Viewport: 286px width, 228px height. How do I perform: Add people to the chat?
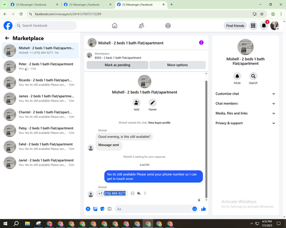(136, 103)
